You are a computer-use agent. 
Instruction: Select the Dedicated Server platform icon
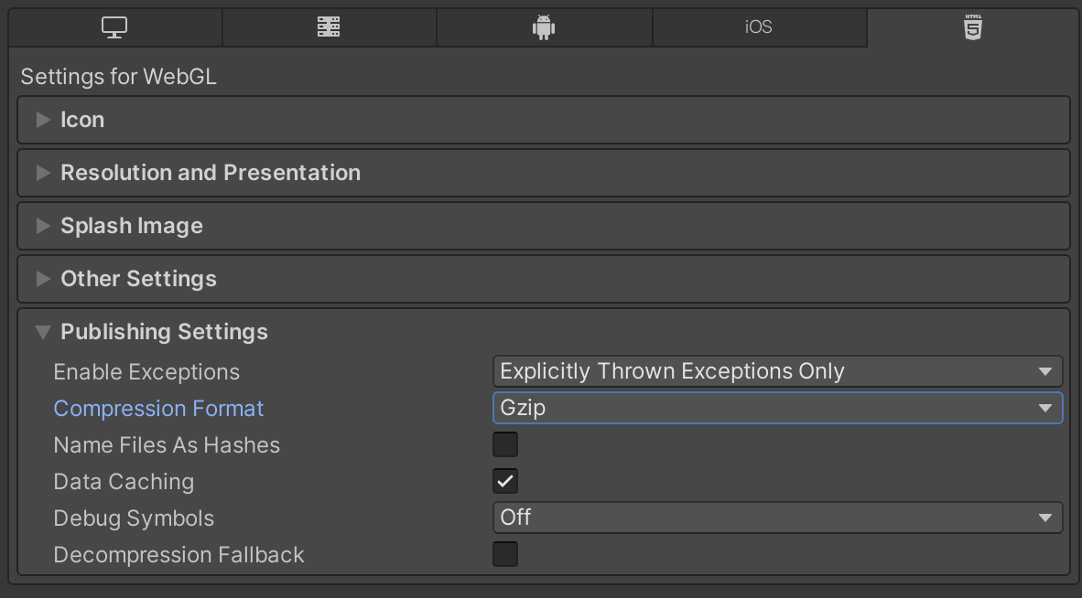pos(329,27)
